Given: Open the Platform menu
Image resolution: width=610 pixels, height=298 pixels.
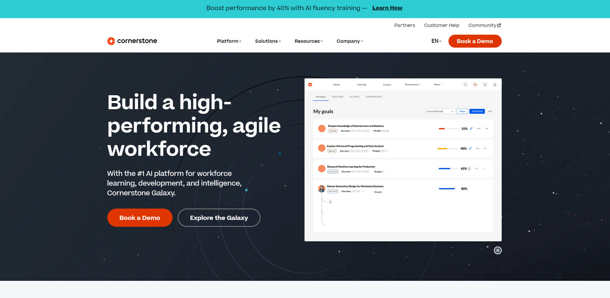Looking at the screenshot, I should click(229, 41).
